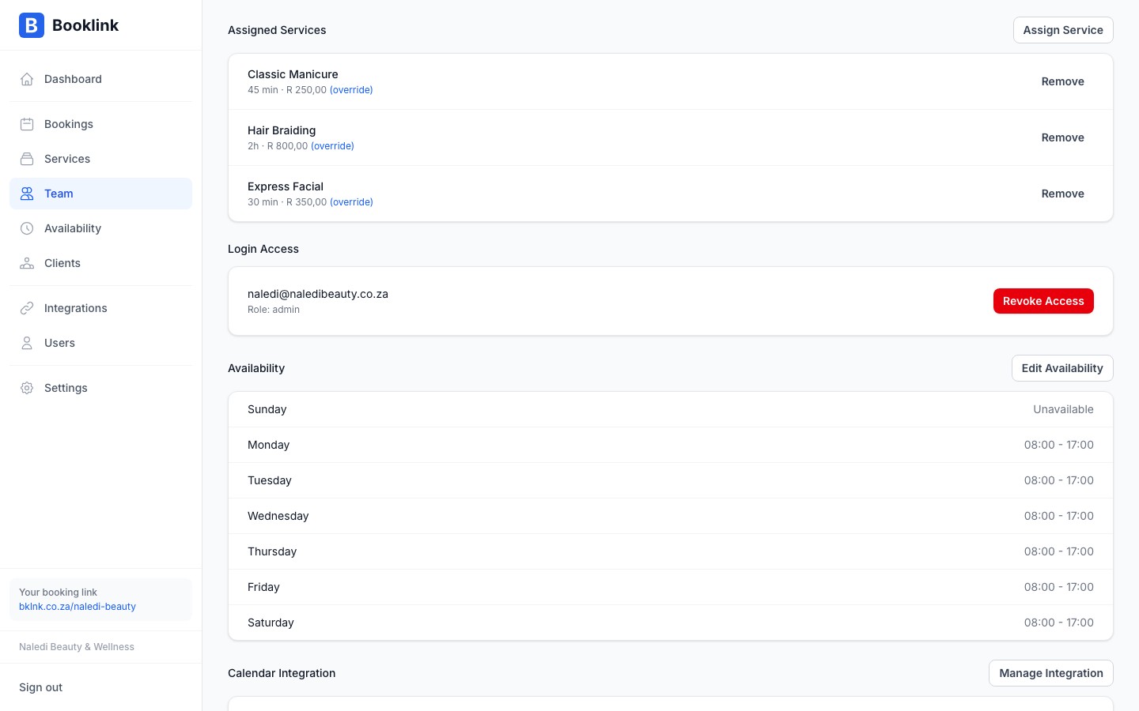Select the Dashboard home icon
The image size is (1139, 711).
(x=27, y=79)
